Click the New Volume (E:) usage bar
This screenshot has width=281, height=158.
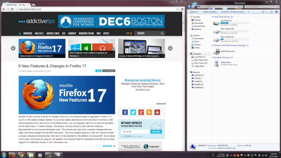pos(235,39)
